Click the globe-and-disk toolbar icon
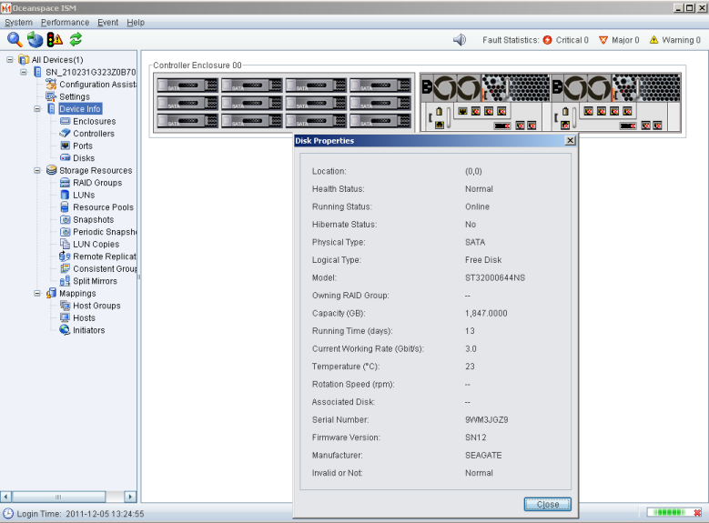This screenshot has height=523, width=709. [35, 40]
